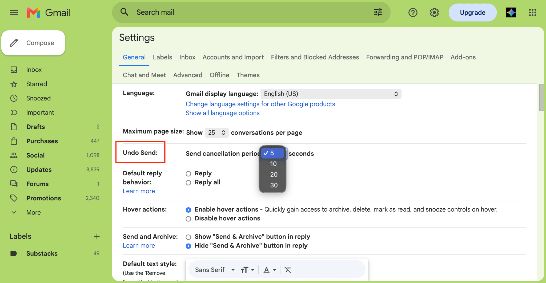Click Show all language options link
Screen dimensions: 546x283
point(222,113)
